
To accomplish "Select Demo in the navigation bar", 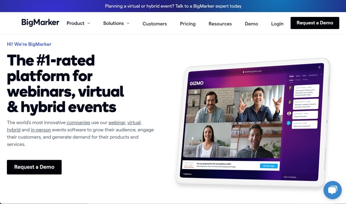I will point(251,24).
